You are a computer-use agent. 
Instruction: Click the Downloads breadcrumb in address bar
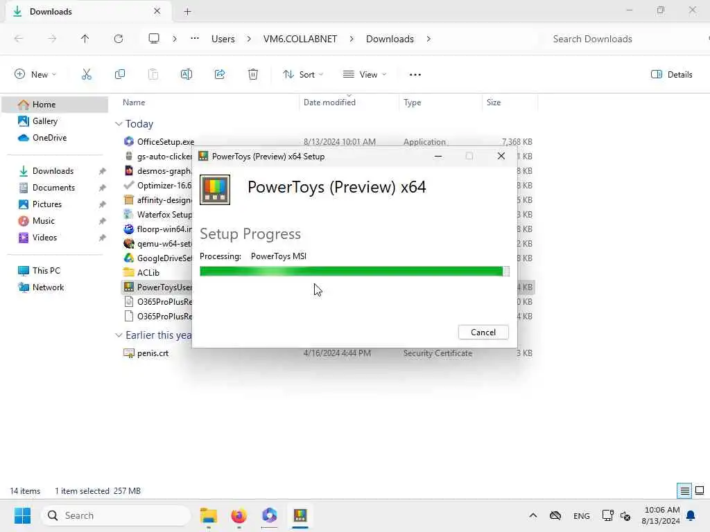(390, 39)
